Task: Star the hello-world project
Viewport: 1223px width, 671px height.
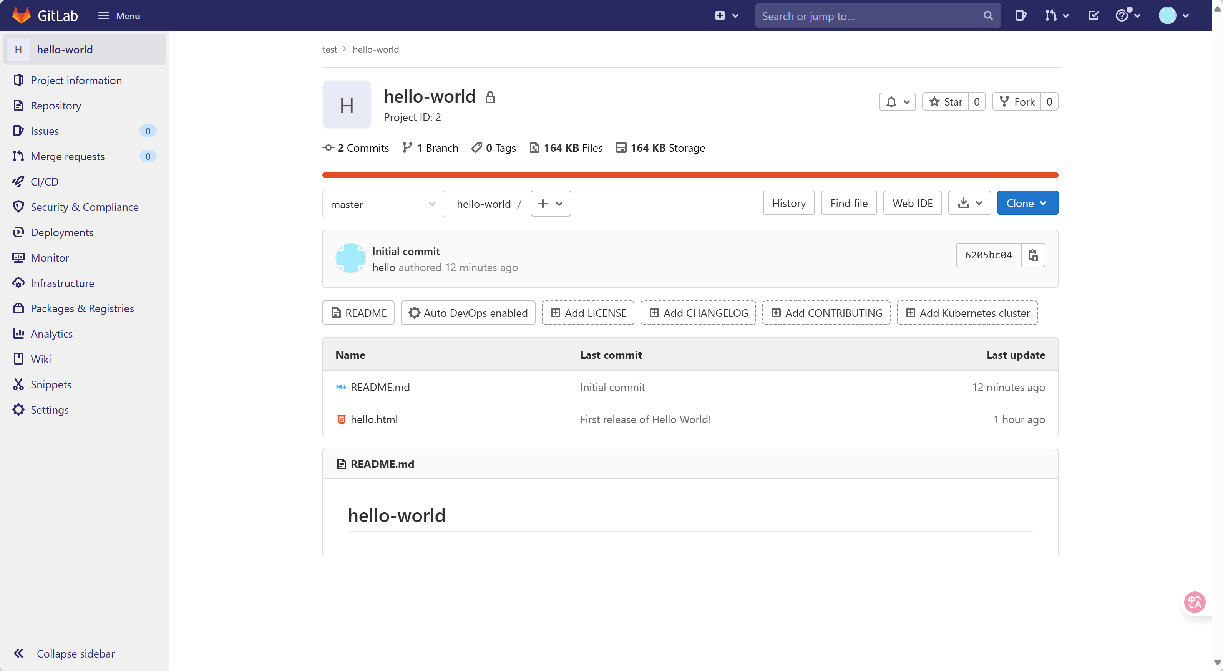Action: tap(945, 101)
